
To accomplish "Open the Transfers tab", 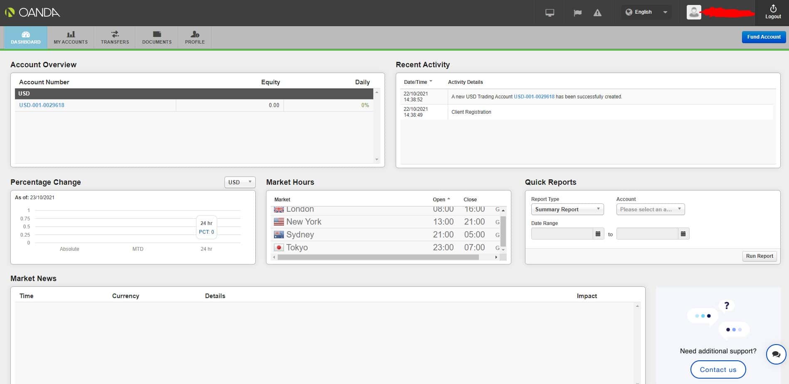I will pos(115,37).
